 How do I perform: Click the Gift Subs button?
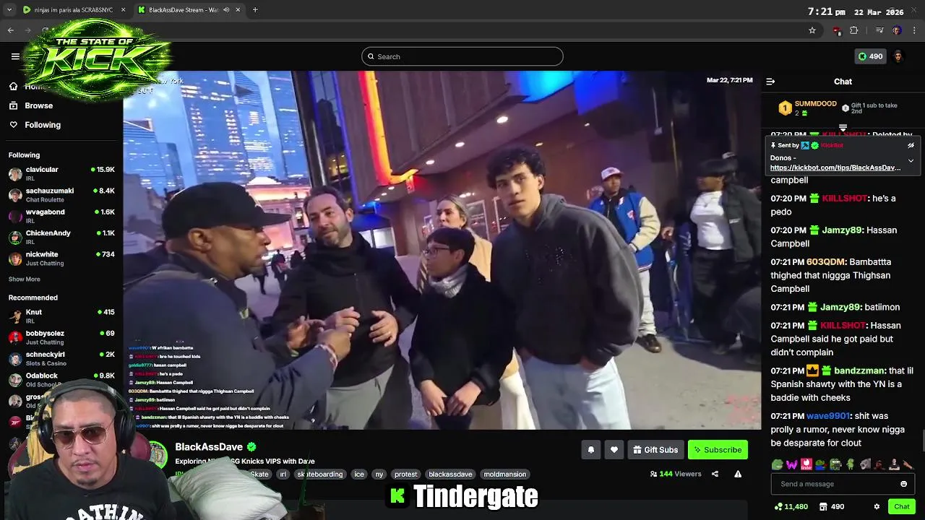click(655, 450)
